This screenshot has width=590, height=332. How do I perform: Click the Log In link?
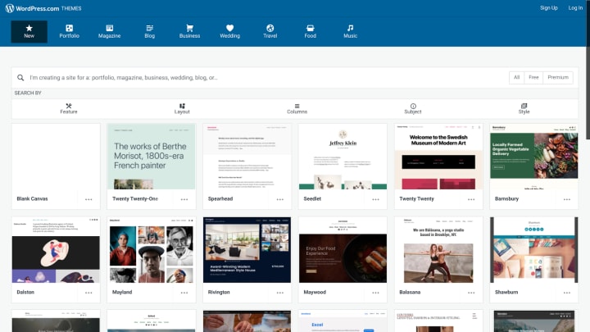(575, 8)
